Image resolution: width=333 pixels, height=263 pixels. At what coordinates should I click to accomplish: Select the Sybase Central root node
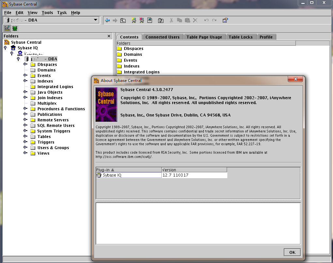click(26, 42)
